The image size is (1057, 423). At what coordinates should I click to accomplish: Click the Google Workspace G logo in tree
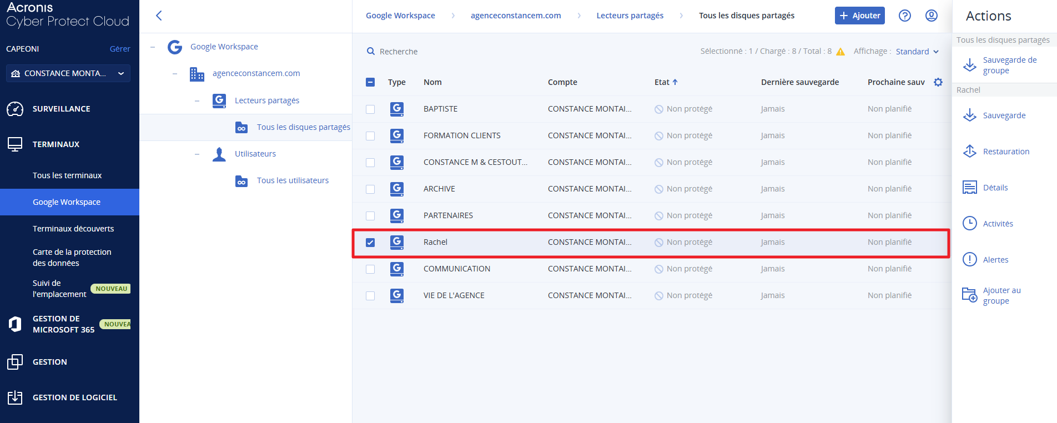(x=175, y=47)
